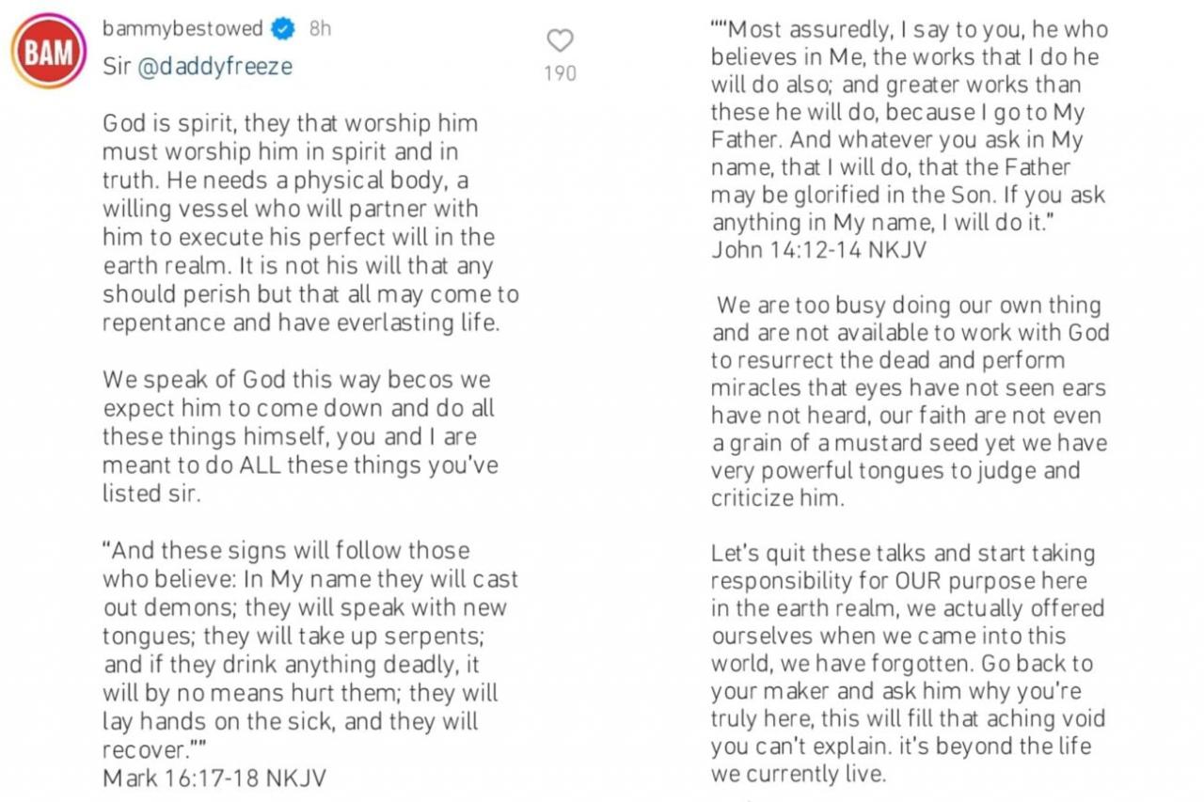Image resolution: width=1204 pixels, height=802 pixels.
Task: Select the Mark 16:17-18 NKJV citation
Action: click(x=214, y=778)
